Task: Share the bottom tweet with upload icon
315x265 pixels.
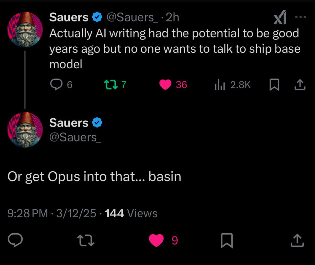Action: (x=297, y=240)
